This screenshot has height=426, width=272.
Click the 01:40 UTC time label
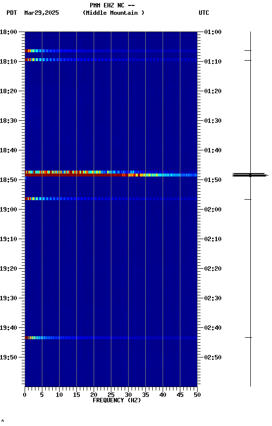pyautogui.click(x=213, y=150)
